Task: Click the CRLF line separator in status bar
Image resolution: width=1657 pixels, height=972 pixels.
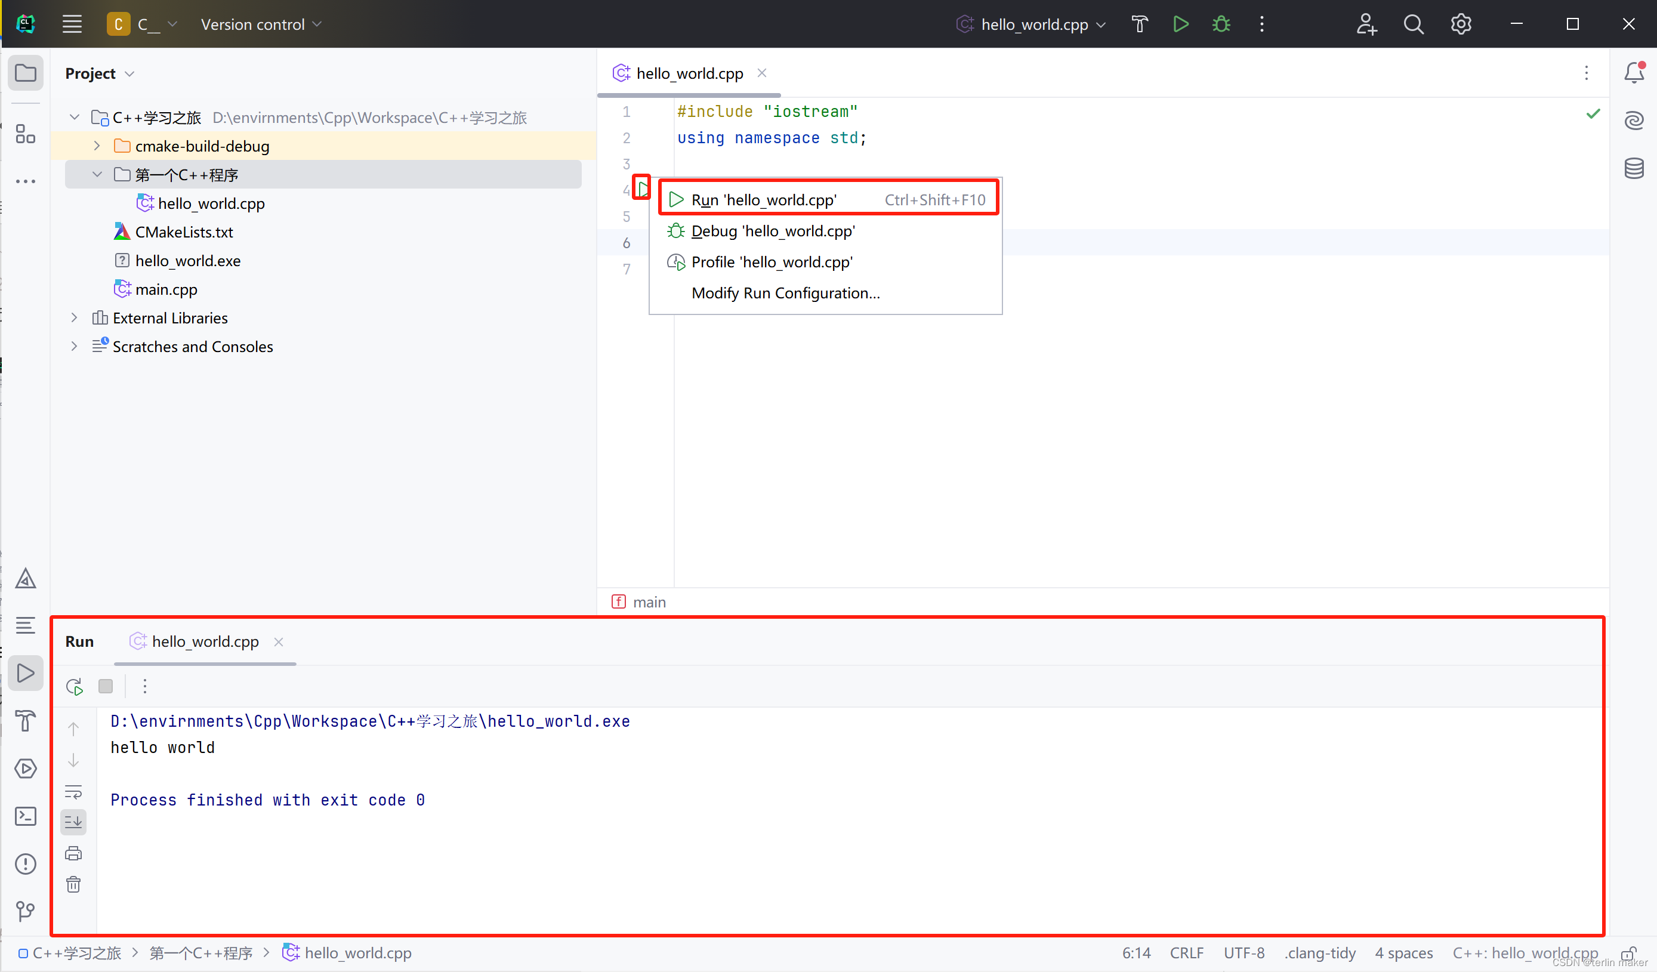Action: coord(1186,953)
